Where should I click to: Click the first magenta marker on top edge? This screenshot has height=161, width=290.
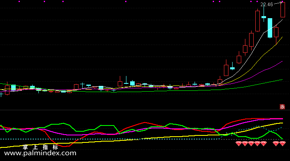[19, 2]
